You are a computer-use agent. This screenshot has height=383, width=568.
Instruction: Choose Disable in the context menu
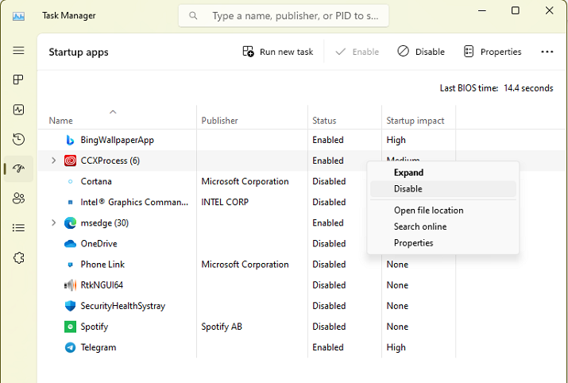pyautogui.click(x=443, y=189)
